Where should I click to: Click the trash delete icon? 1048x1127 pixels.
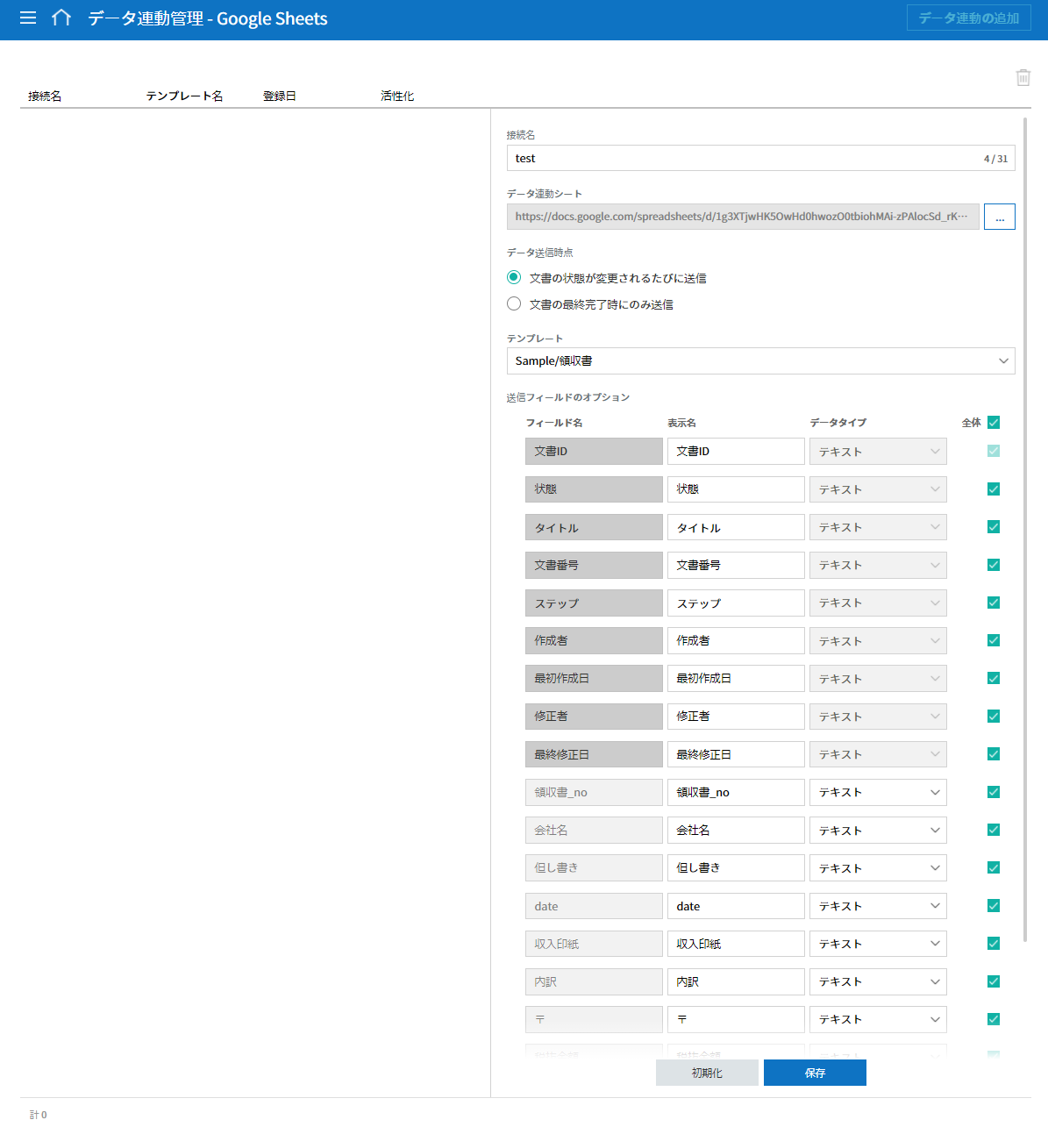coord(1023,78)
